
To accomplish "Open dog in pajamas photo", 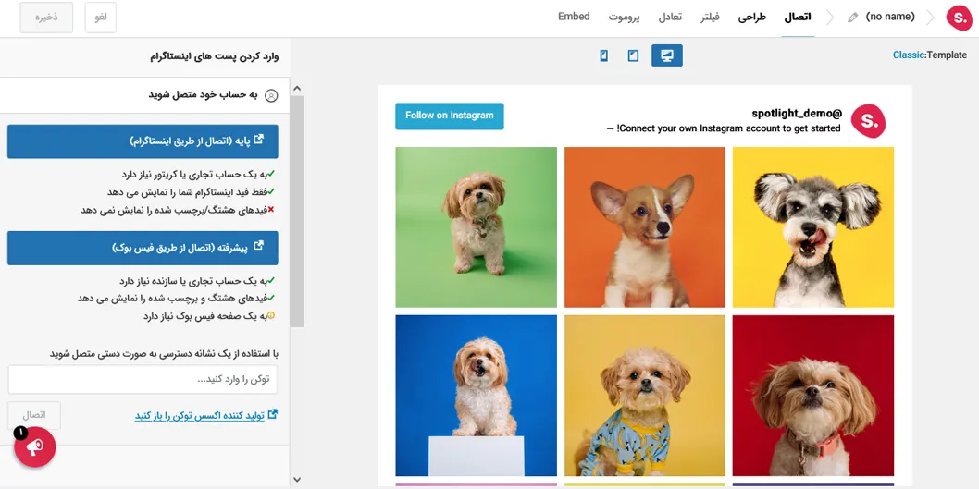I will [x=645, y=396].
